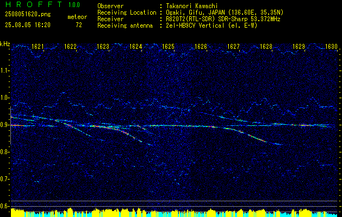Image resolution: width=342 pixels, height=217 pixels.
Task: Click the 1625 time marker
Action: 168,47
